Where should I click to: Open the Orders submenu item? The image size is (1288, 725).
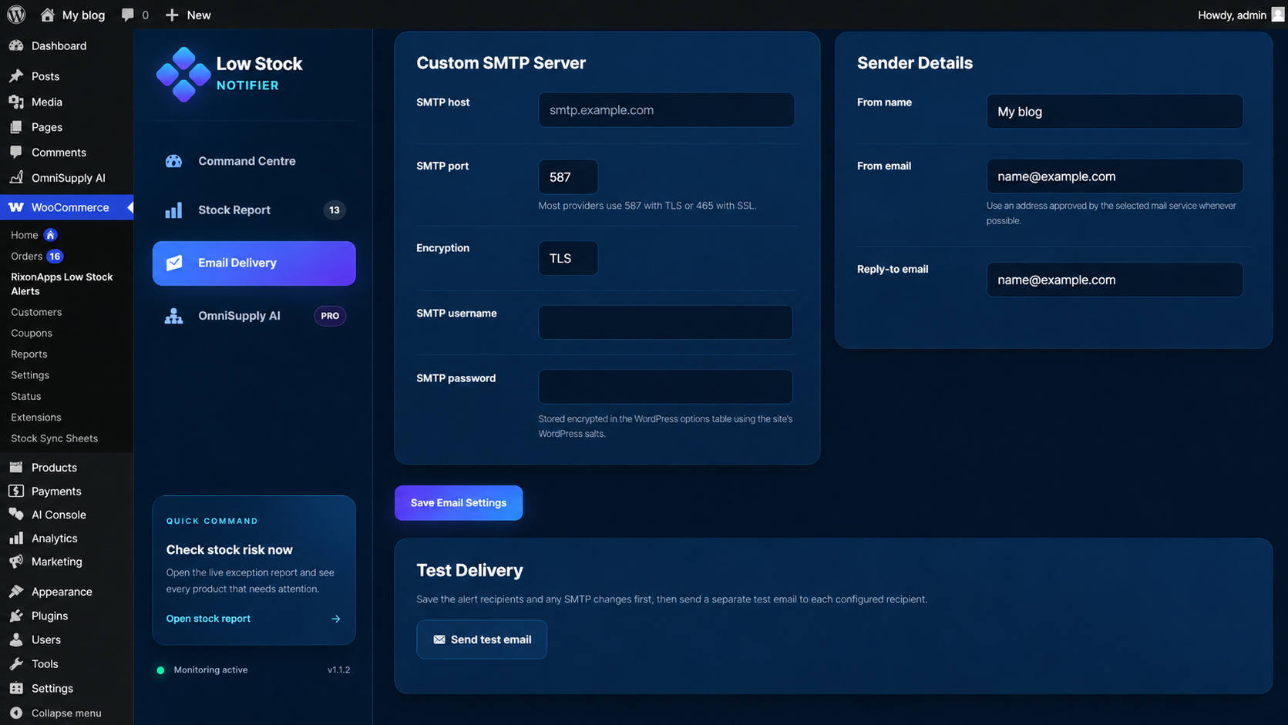tap(26, 256)
